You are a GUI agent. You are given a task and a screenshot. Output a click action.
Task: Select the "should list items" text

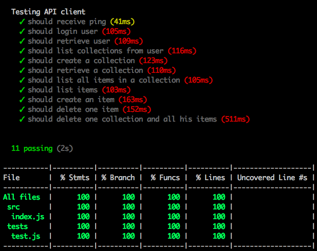(63, 90)
